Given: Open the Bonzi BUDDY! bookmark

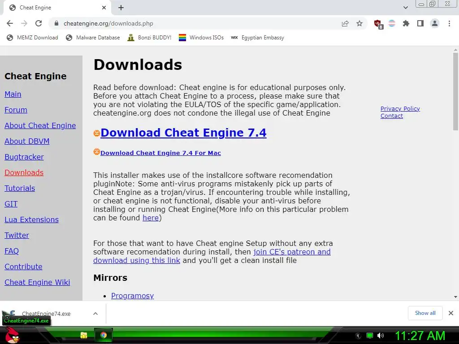Looking at the screenshot, I should tap(149, 38).
